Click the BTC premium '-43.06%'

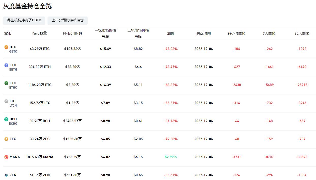[x=171, y=49]
